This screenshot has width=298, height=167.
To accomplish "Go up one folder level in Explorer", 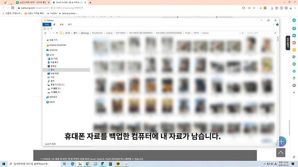I will 57,33.
